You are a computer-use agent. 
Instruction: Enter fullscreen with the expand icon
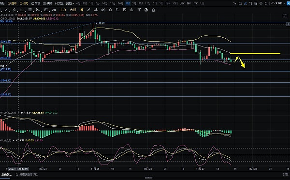coord(266,3)
